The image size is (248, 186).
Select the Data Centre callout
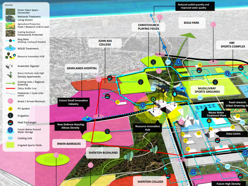(x=232, y=134)
